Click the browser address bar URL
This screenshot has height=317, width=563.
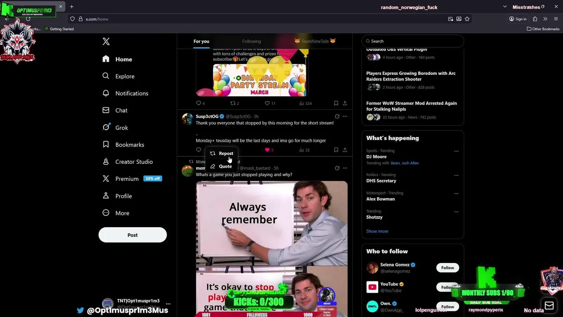(97, 19)
